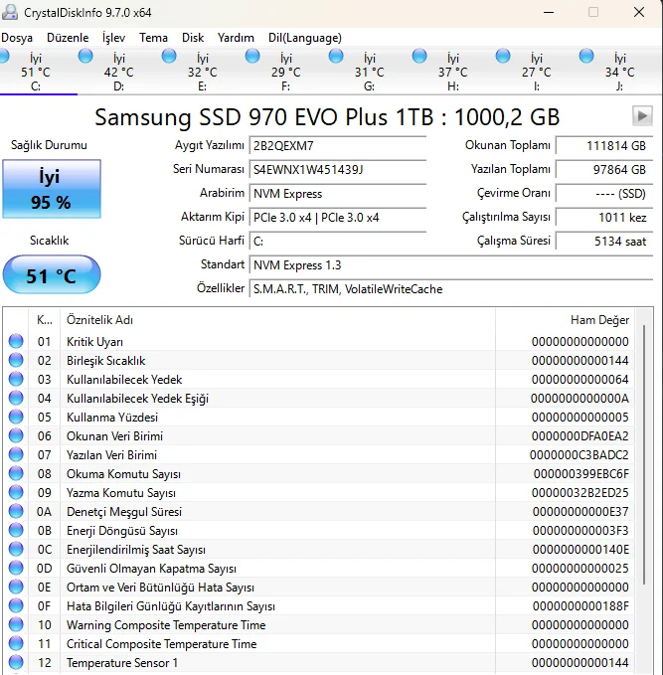This screenshot has height=675, width=663.
Task: Click Okunan Toplamı value 111814 GB
Action: click(604, 145)
